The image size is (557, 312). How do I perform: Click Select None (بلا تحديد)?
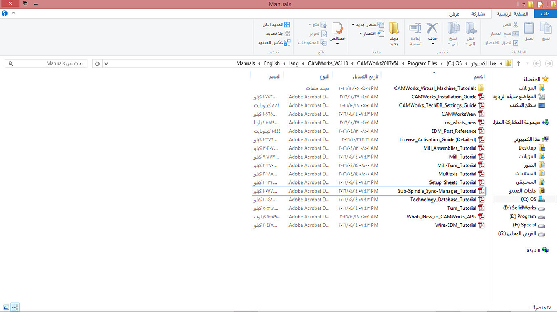tap(278, 33)
